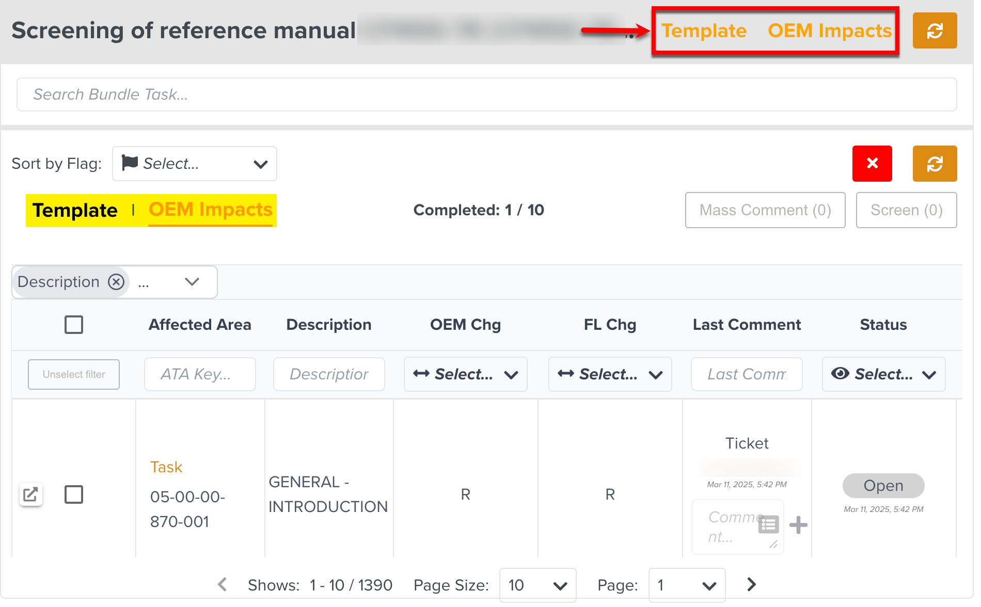Click the red X clear button
The image size is (981, 607).
872,164
